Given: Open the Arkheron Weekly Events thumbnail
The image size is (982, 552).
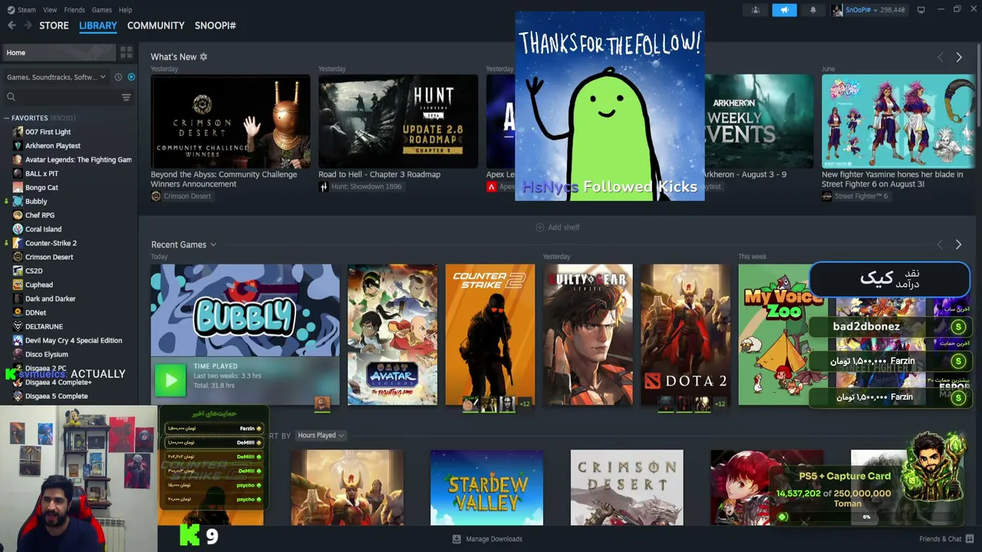Looking at the screenshot, I should click(759, 121).
